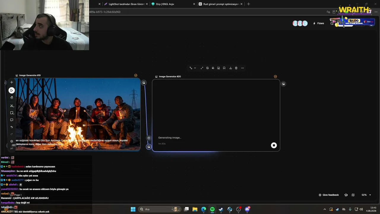380x214 pixels.
Task: Select the sticky note tool
Action: pyautogui.click(x=12, y=113)
